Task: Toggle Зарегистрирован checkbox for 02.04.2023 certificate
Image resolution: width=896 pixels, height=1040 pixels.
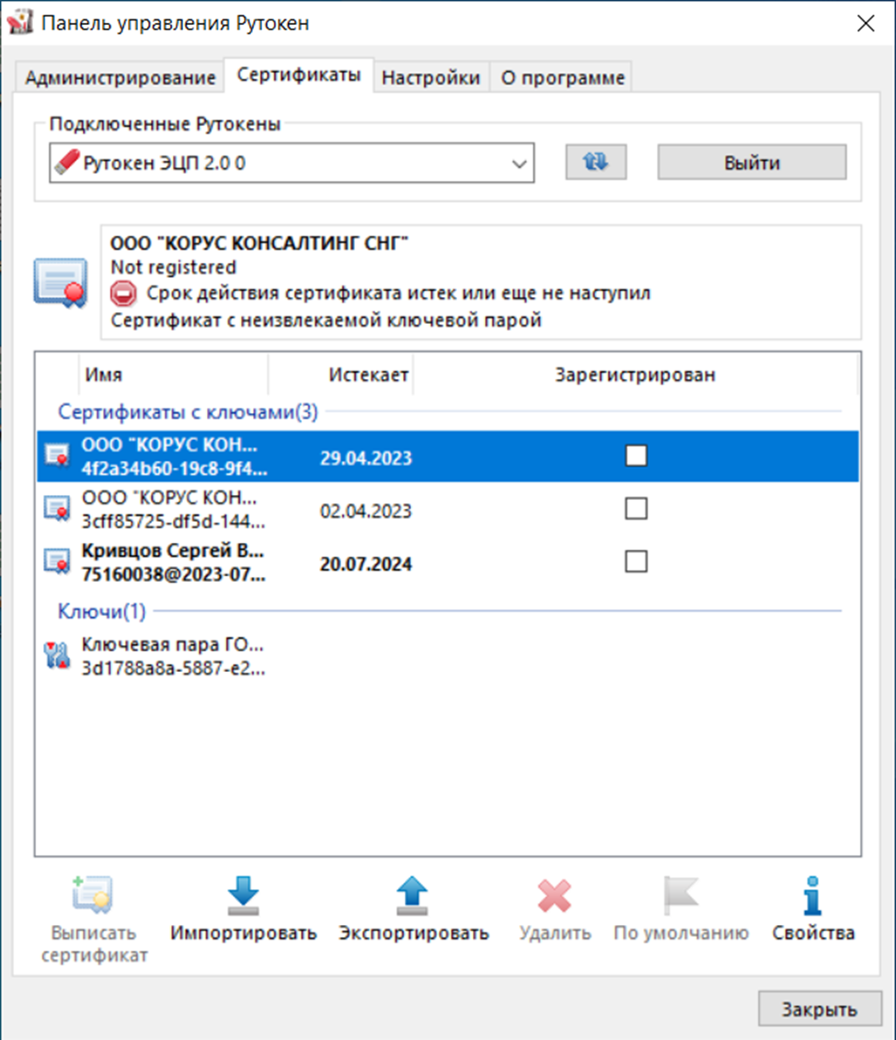Action: pyautogui.click(x=637, y=509)
